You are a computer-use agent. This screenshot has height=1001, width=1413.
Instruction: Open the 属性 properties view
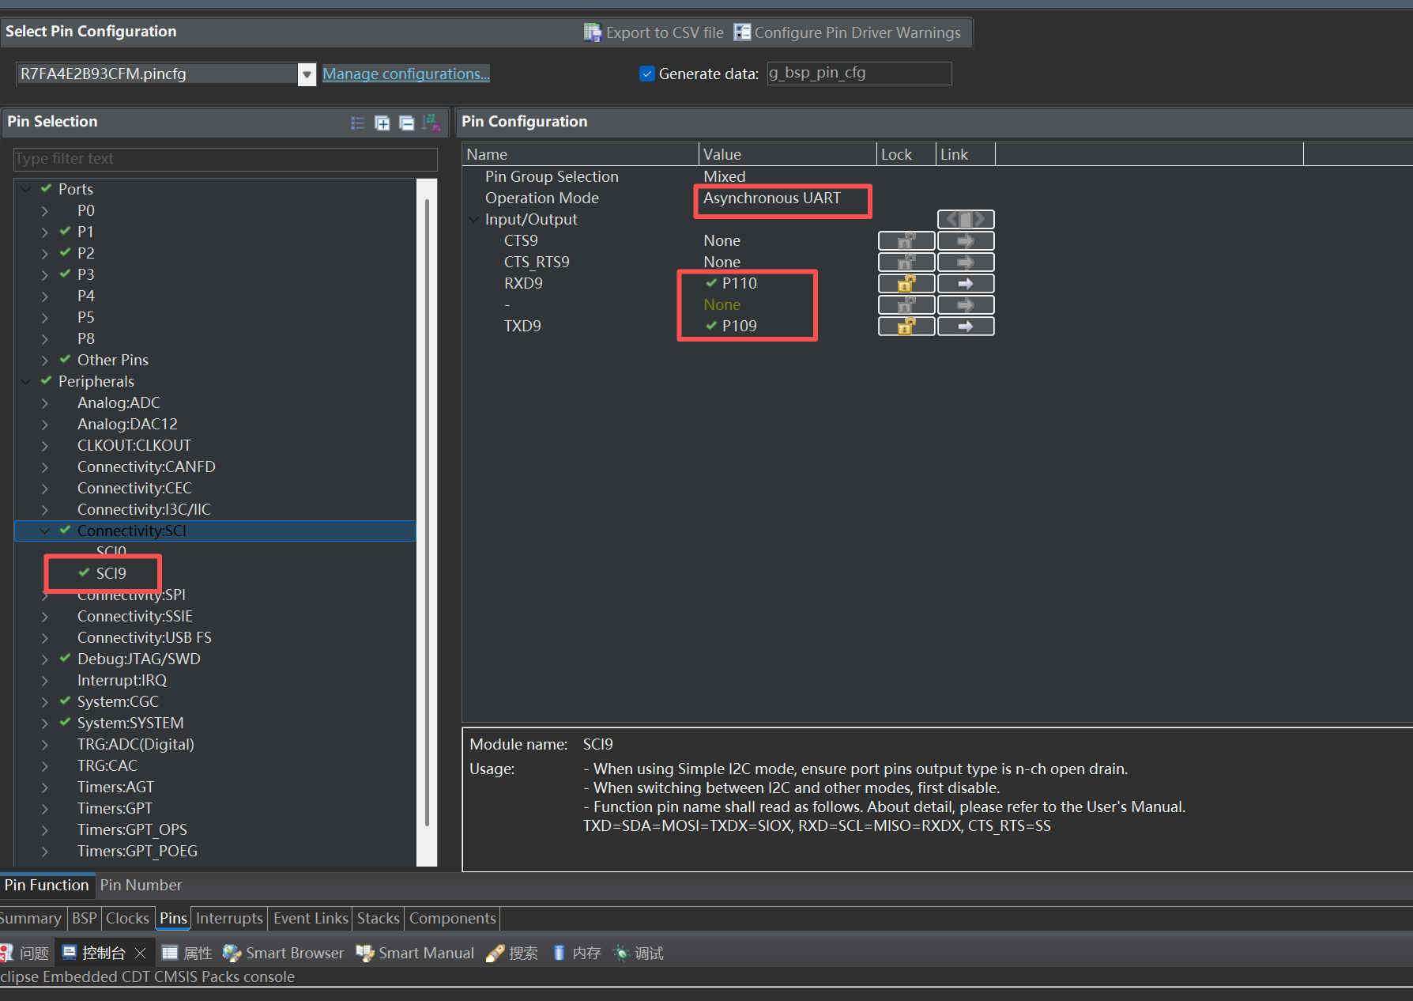click(187, 953)
